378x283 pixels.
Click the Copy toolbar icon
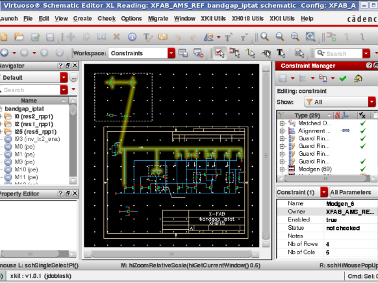[x=86, y=37]
